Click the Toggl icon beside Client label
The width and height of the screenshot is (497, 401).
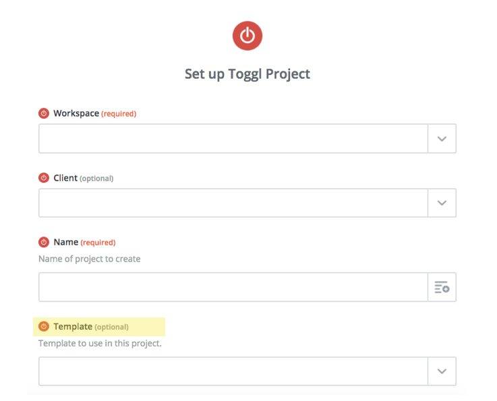coord(44,178)
